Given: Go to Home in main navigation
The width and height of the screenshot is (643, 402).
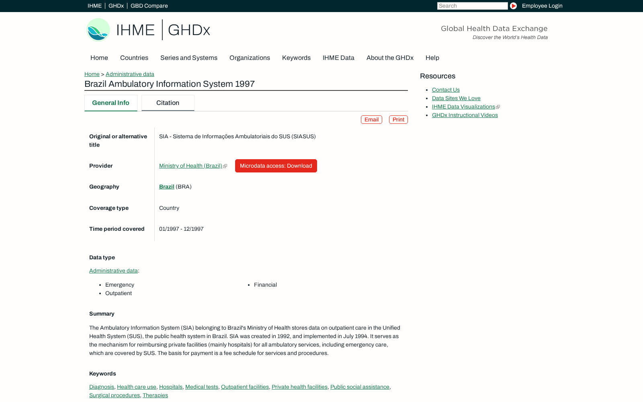Looking at the screenshot, I should click(99, 57).
